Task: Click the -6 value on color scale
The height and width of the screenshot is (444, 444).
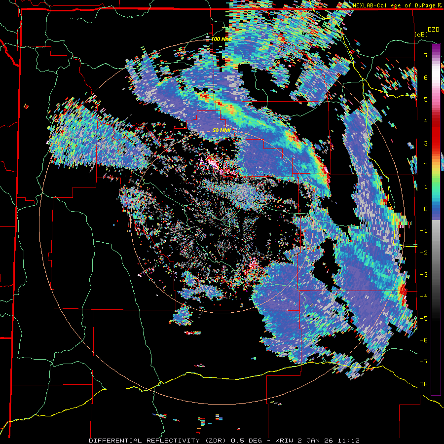Action: tap(424, 340)
